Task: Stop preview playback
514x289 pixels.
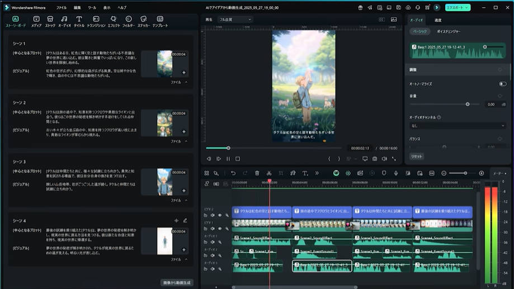Action: (x=238, y=159)
